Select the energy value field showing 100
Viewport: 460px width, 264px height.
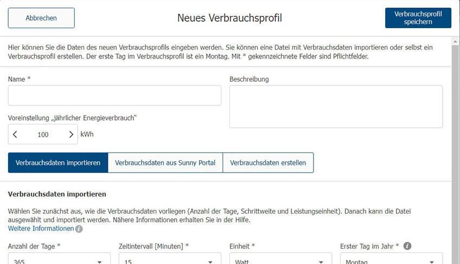[x=43, y=134]
